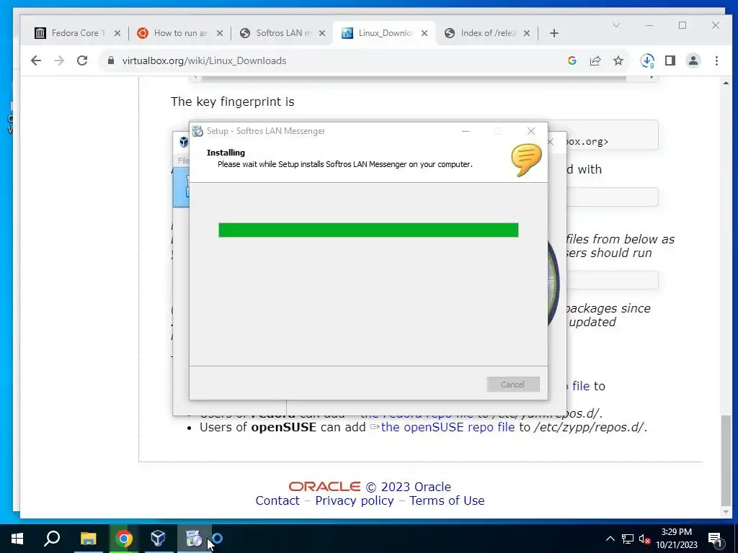This screenshot has height=553, width=738.
Task: Open Chrome three-dot menu
Action: [716, 60]
